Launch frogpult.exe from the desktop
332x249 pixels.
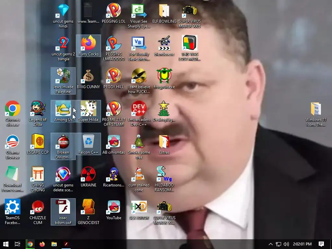coord(164,79)
